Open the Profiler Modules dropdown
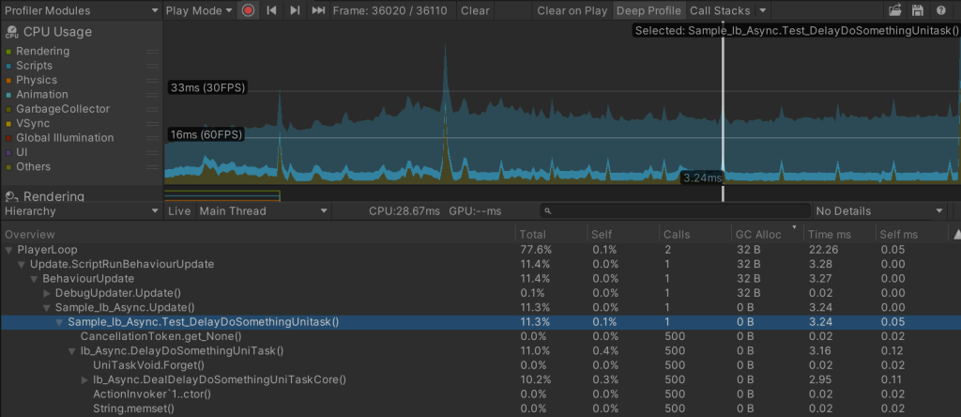Screen dimensions: 961x417 80,10
